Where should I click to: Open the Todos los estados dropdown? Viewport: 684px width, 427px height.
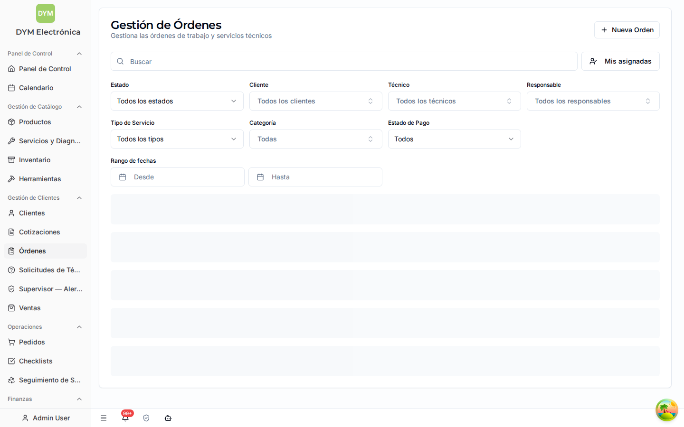tap(177, 101)
